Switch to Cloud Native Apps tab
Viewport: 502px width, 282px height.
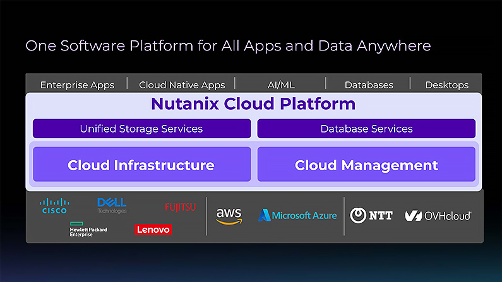(182, 85)
